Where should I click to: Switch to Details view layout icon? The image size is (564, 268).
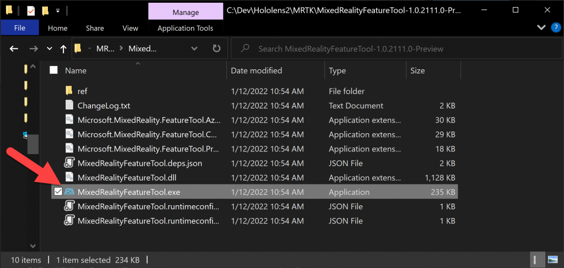tap(538, 259)
